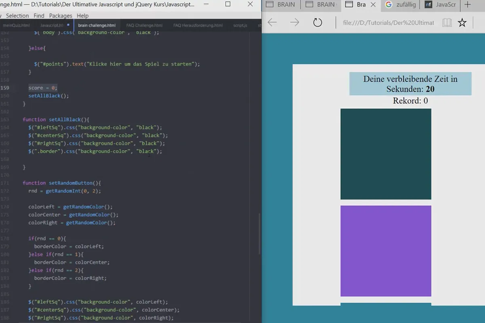The width and height of the screenshot is (485, 323).
Task: Click 'colorLeft = getRandomColor();' line
Action: click(70, 207)
